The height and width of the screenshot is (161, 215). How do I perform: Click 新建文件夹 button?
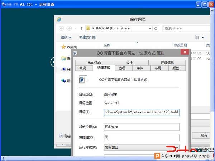[87, 37]
